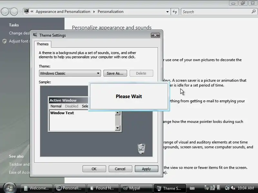Click Window Text in the sample
Screen dimensions: 258x193
62,113
